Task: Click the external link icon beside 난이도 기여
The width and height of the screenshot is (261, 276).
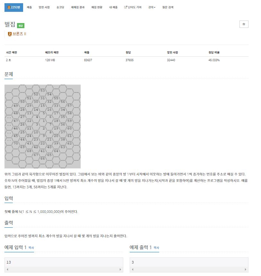Action: (126, 7)
